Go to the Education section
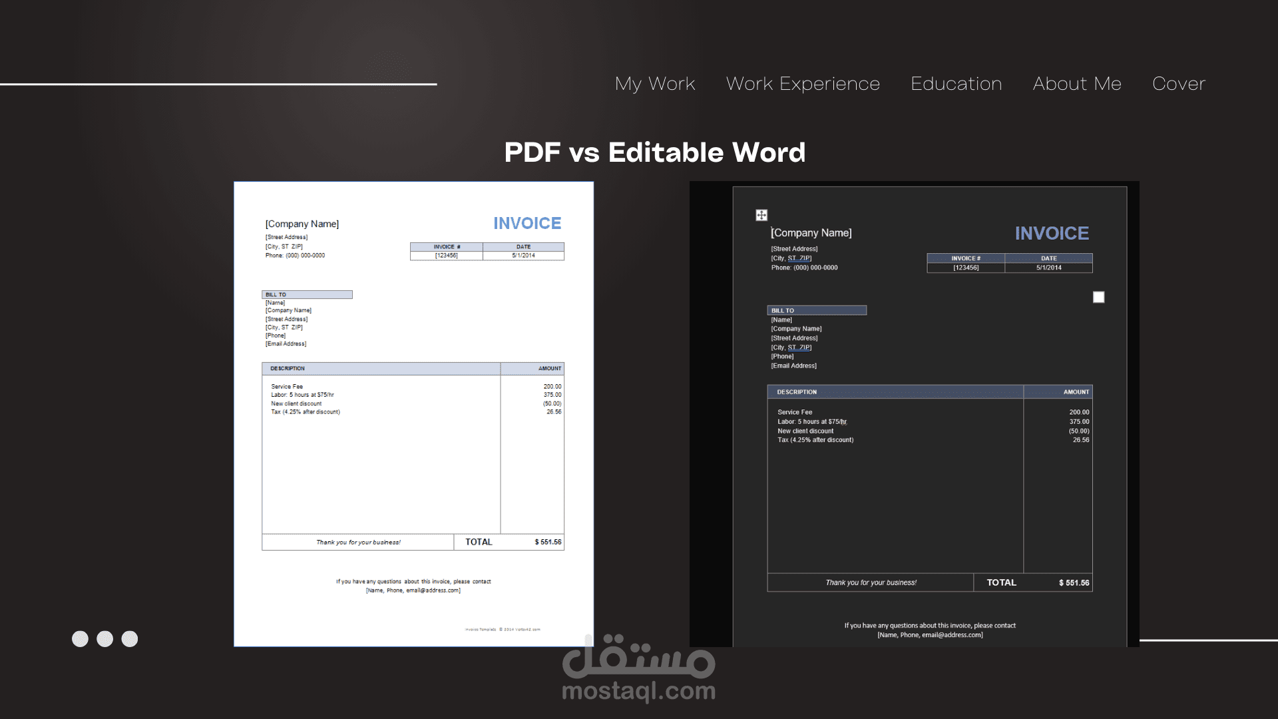 (x=957, y=84)
